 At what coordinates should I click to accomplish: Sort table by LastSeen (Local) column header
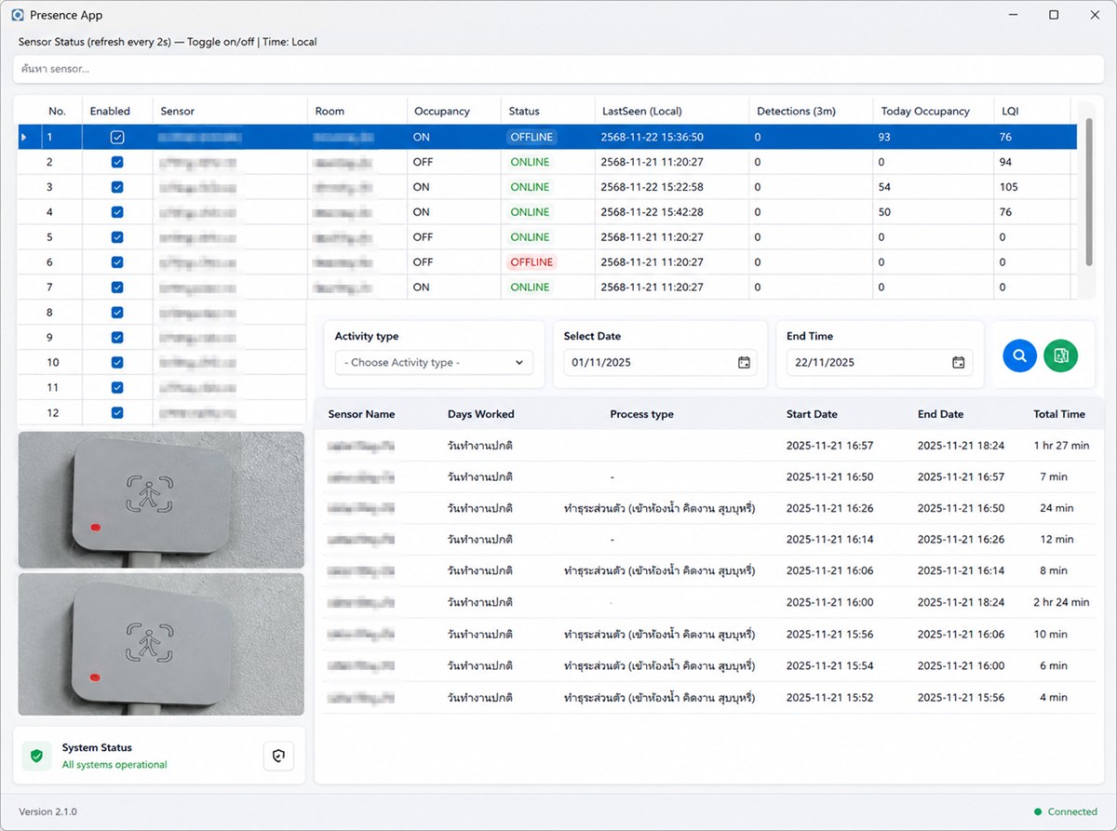(x=641, y=111)
